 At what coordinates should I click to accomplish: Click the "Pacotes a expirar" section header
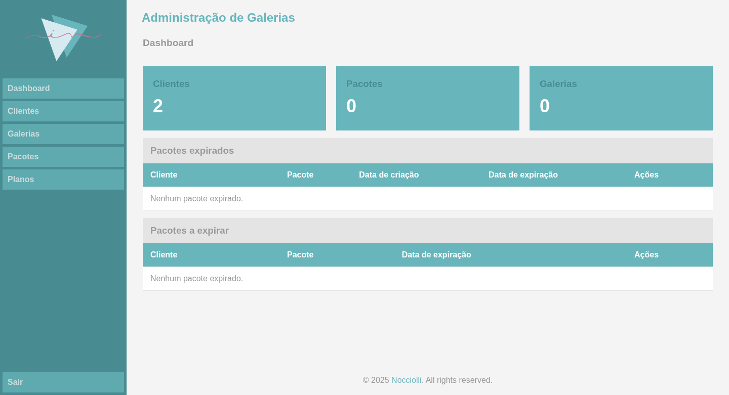coord(428,231)
